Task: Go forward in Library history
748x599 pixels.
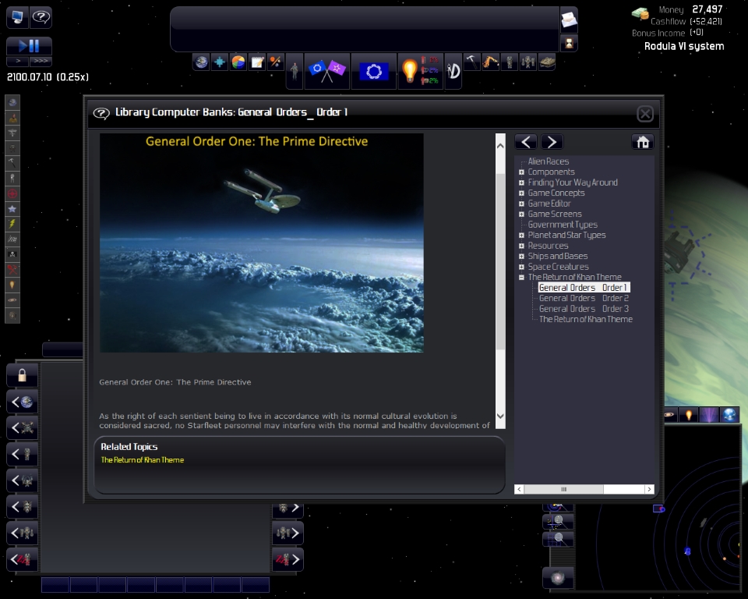Action: coord(552,142)
